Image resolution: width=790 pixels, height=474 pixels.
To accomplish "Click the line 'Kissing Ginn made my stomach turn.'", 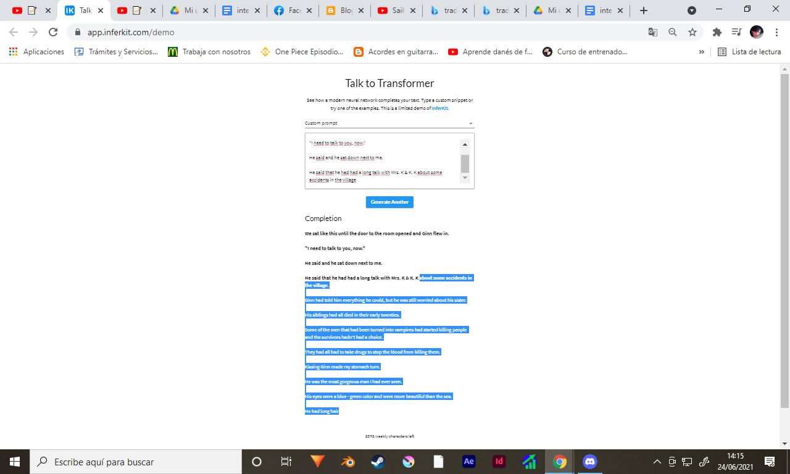I will pyautogui.click(x=343, y=367).
